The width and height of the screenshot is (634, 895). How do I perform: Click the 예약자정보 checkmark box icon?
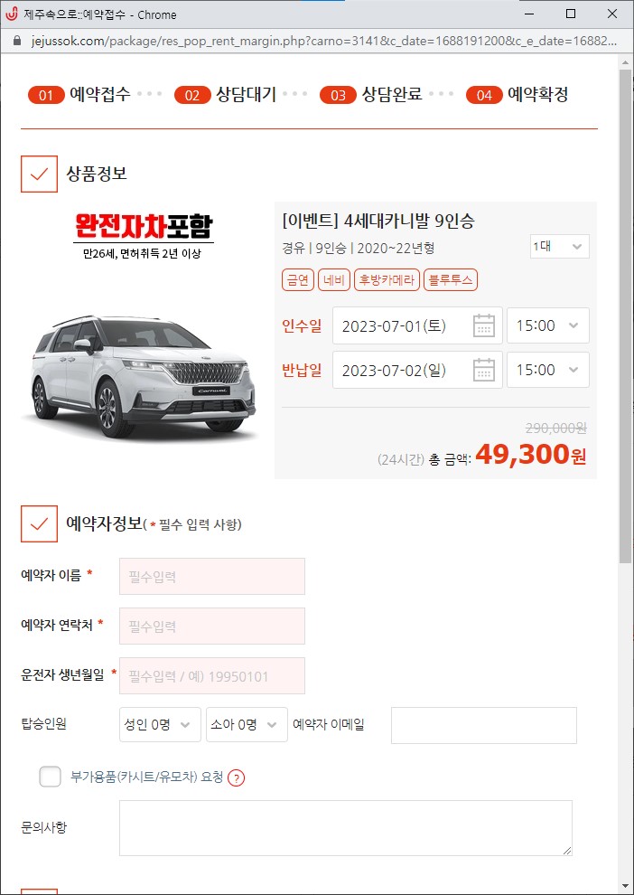[40, 523]
